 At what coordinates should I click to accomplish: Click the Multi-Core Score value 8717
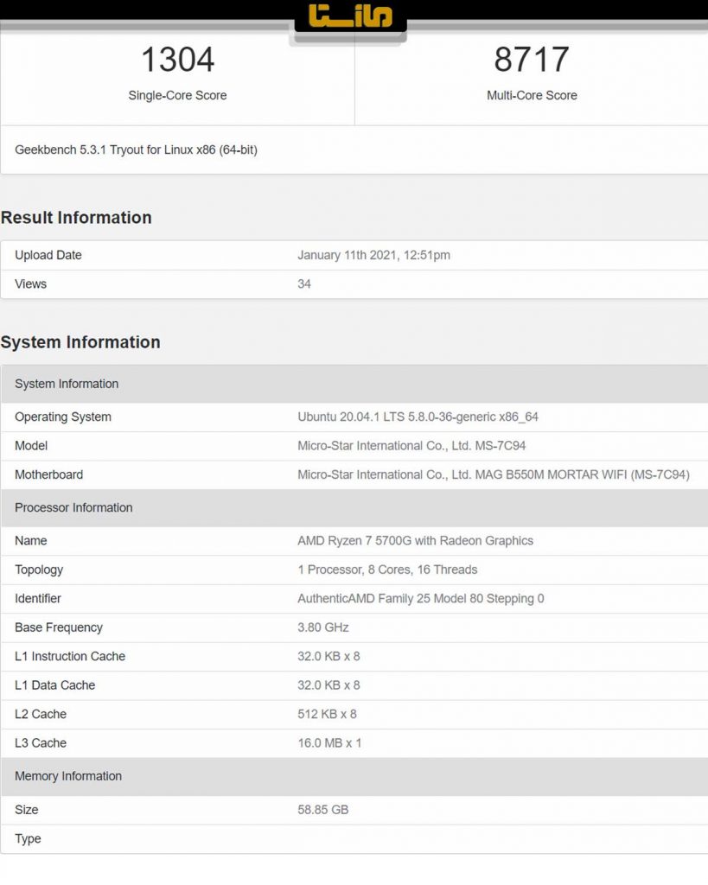532,60
